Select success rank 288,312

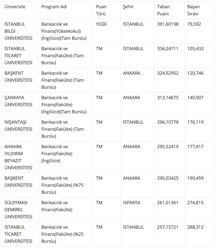tap(195, 227)
